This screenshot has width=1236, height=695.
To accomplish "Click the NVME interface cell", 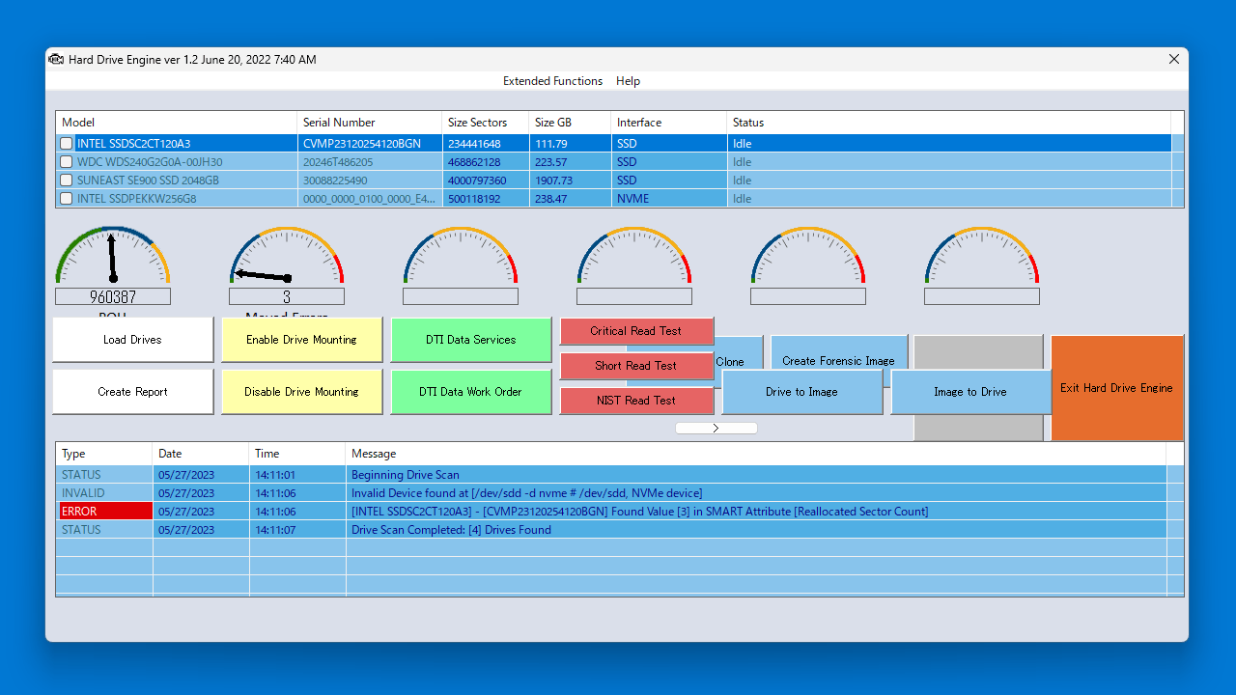I will pos(668,199).
